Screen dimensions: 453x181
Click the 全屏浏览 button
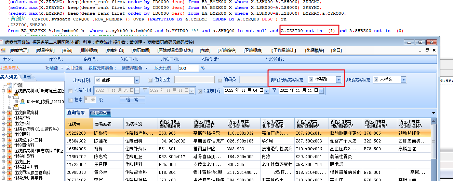101,113
